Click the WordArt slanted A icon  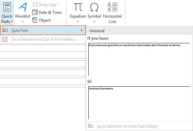pos(23,7)
